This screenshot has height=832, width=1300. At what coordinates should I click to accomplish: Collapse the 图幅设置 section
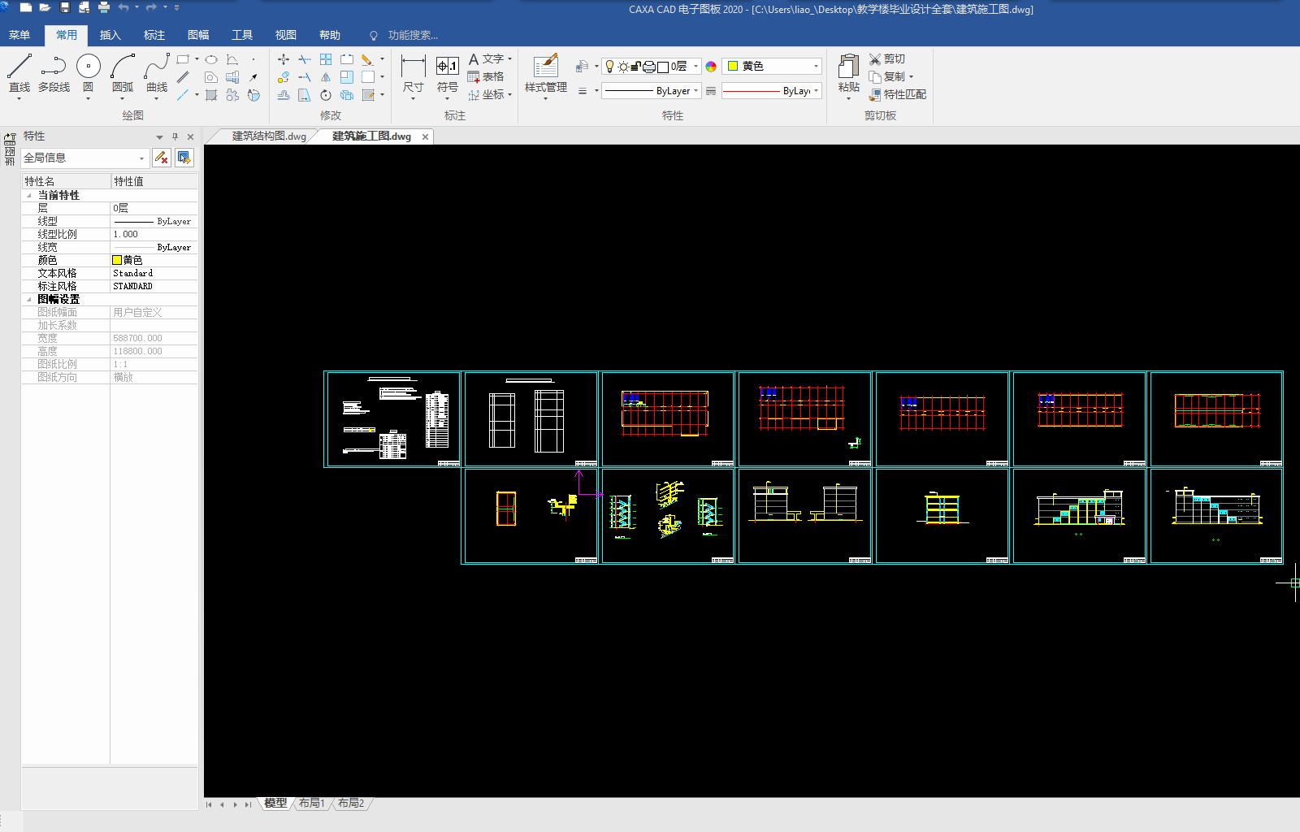pos(29,299)
